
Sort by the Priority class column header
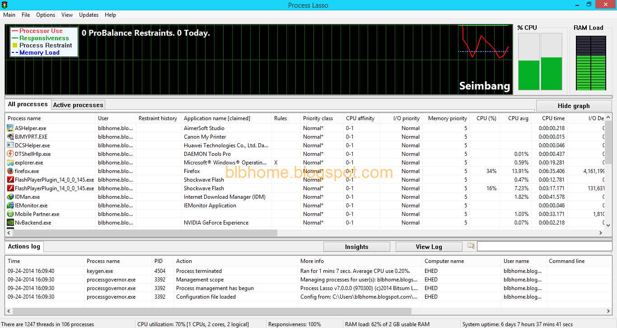(321, 118)
